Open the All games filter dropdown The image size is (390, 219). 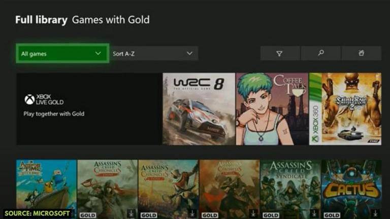(62, 53)
